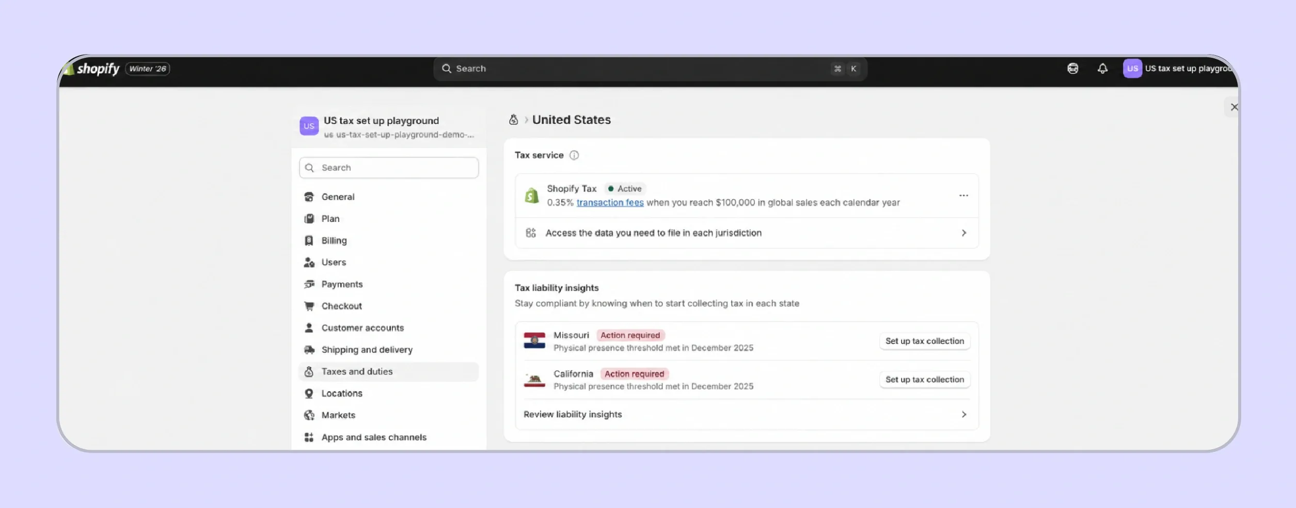Open Apps and sales channels settings
The width and height of the screenshot is (1296, 508).
(x=389, y=437)
